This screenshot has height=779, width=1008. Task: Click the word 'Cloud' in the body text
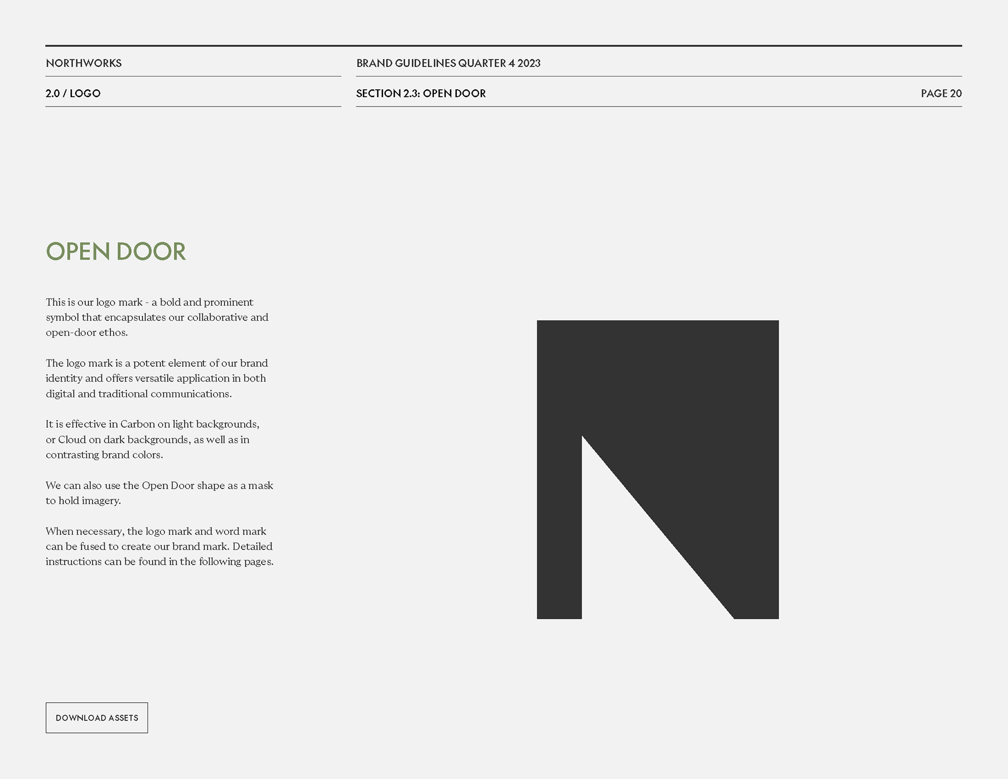72,439
